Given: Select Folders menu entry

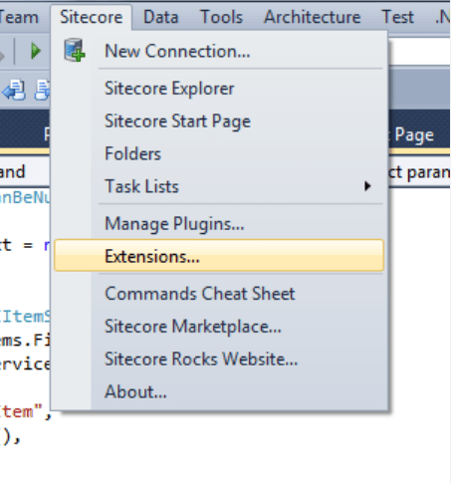Looking at the screenshot, I should tap(219, 153).
